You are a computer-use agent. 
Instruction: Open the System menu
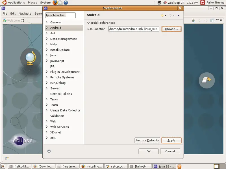pos(45,3)
